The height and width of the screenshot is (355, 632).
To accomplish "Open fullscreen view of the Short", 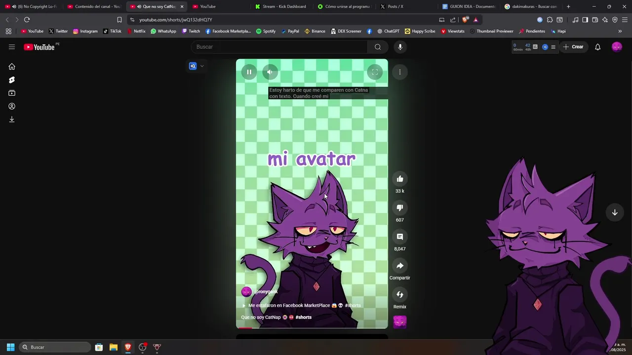I will (375, 72).
